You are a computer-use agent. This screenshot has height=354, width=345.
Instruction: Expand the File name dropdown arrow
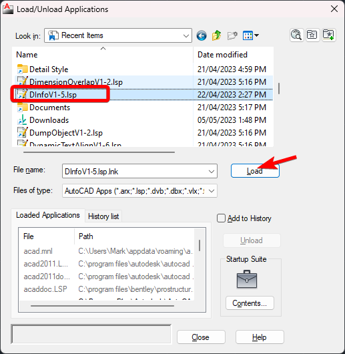(212, 172)
